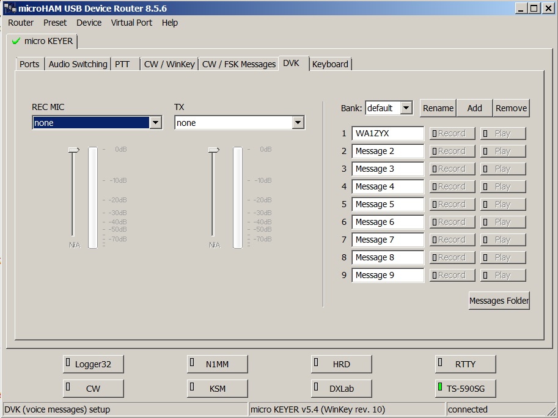
Task: Open the Preset menu
Action: (55, 23)
